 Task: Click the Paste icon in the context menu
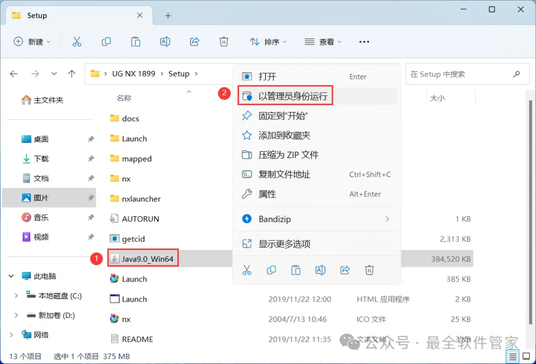coord(296,270)
